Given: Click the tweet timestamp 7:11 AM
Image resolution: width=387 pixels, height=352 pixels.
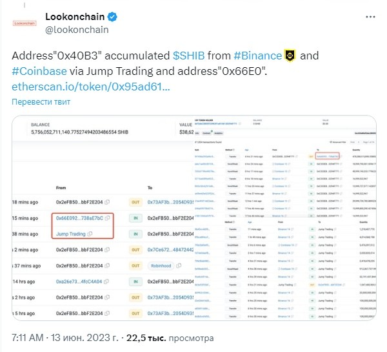Looking at the screenshot, I should tap(28, 338).
